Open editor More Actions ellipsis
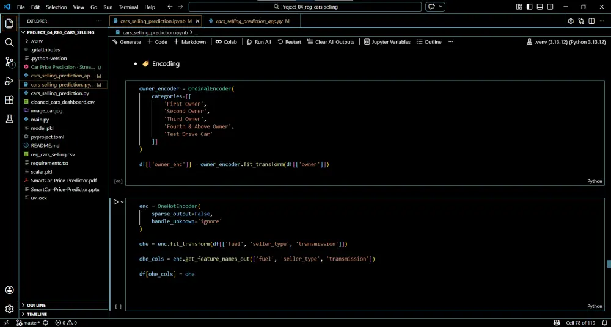 [x=602, y=21]
